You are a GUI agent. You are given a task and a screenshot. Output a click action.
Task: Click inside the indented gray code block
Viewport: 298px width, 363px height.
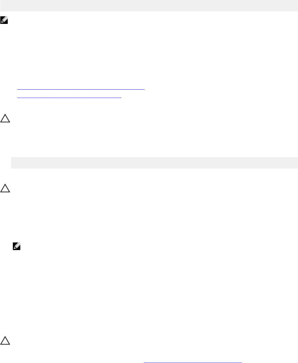click(x=155, y=163)
